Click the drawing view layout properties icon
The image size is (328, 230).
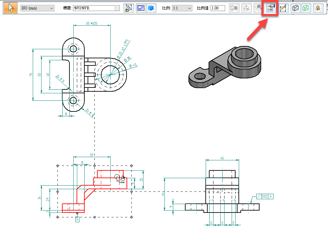point(129,8)
